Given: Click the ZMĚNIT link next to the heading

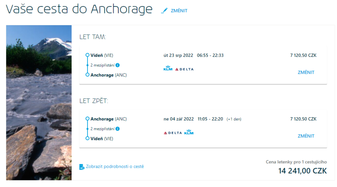Looking at the screenshot, I should pos(179,11).
